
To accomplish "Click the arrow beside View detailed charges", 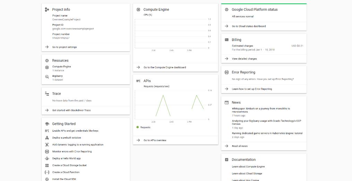I will 226,59.
